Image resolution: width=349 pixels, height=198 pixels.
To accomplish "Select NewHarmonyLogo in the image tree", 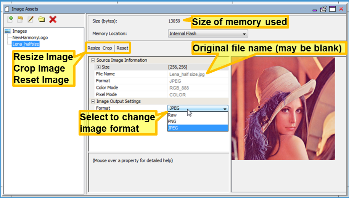I will (30, 38).
